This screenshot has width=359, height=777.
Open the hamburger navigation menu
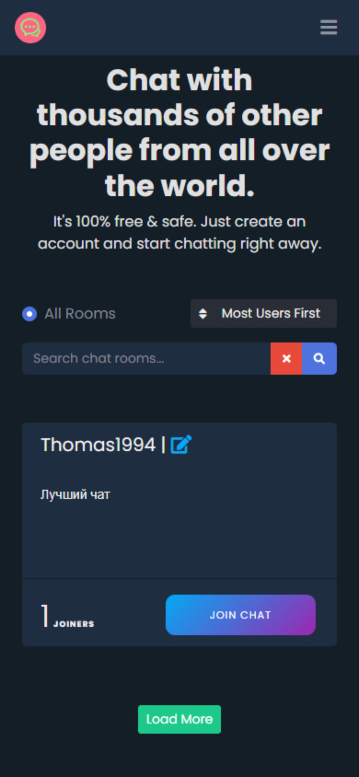tap(328, 27)
